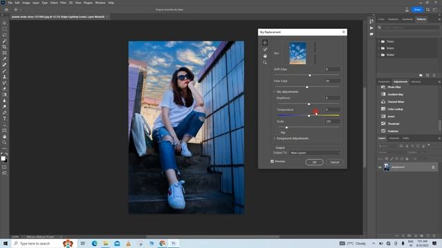
Task: Open the Image menu
Action: point(26,3)
